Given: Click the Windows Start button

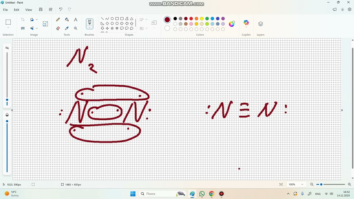Looking at the screenshot, I should 133,193.
